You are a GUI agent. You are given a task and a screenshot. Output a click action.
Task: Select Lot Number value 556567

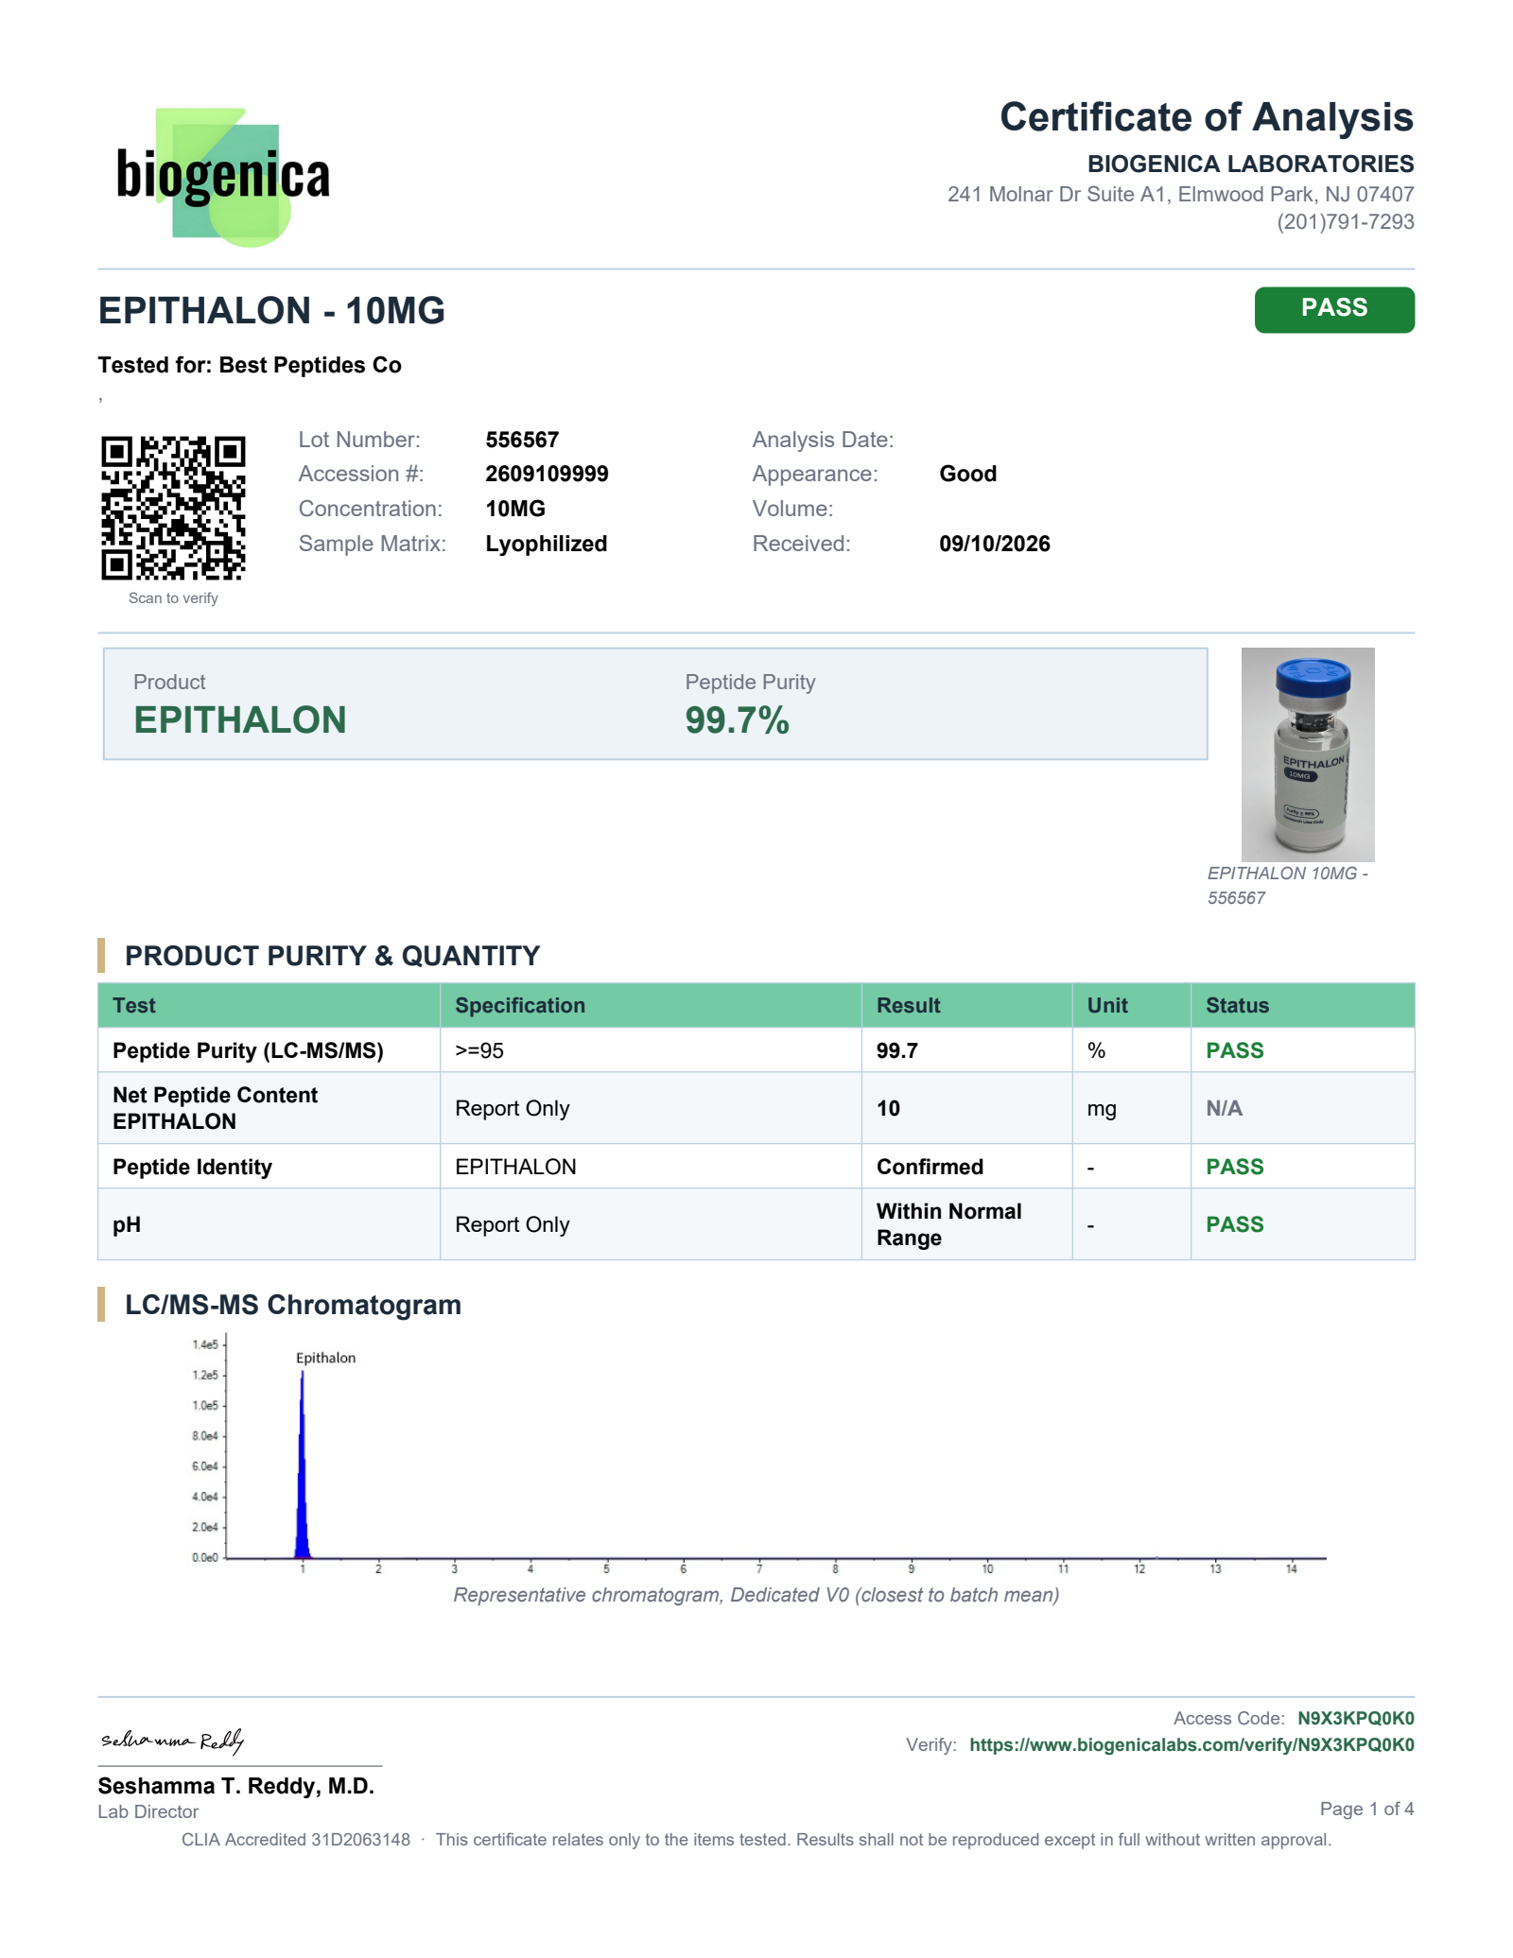(522, 440)
